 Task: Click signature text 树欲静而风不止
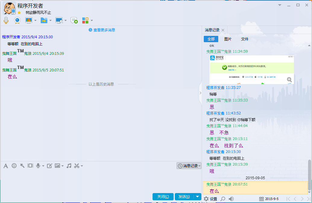[x=38, y=13]
